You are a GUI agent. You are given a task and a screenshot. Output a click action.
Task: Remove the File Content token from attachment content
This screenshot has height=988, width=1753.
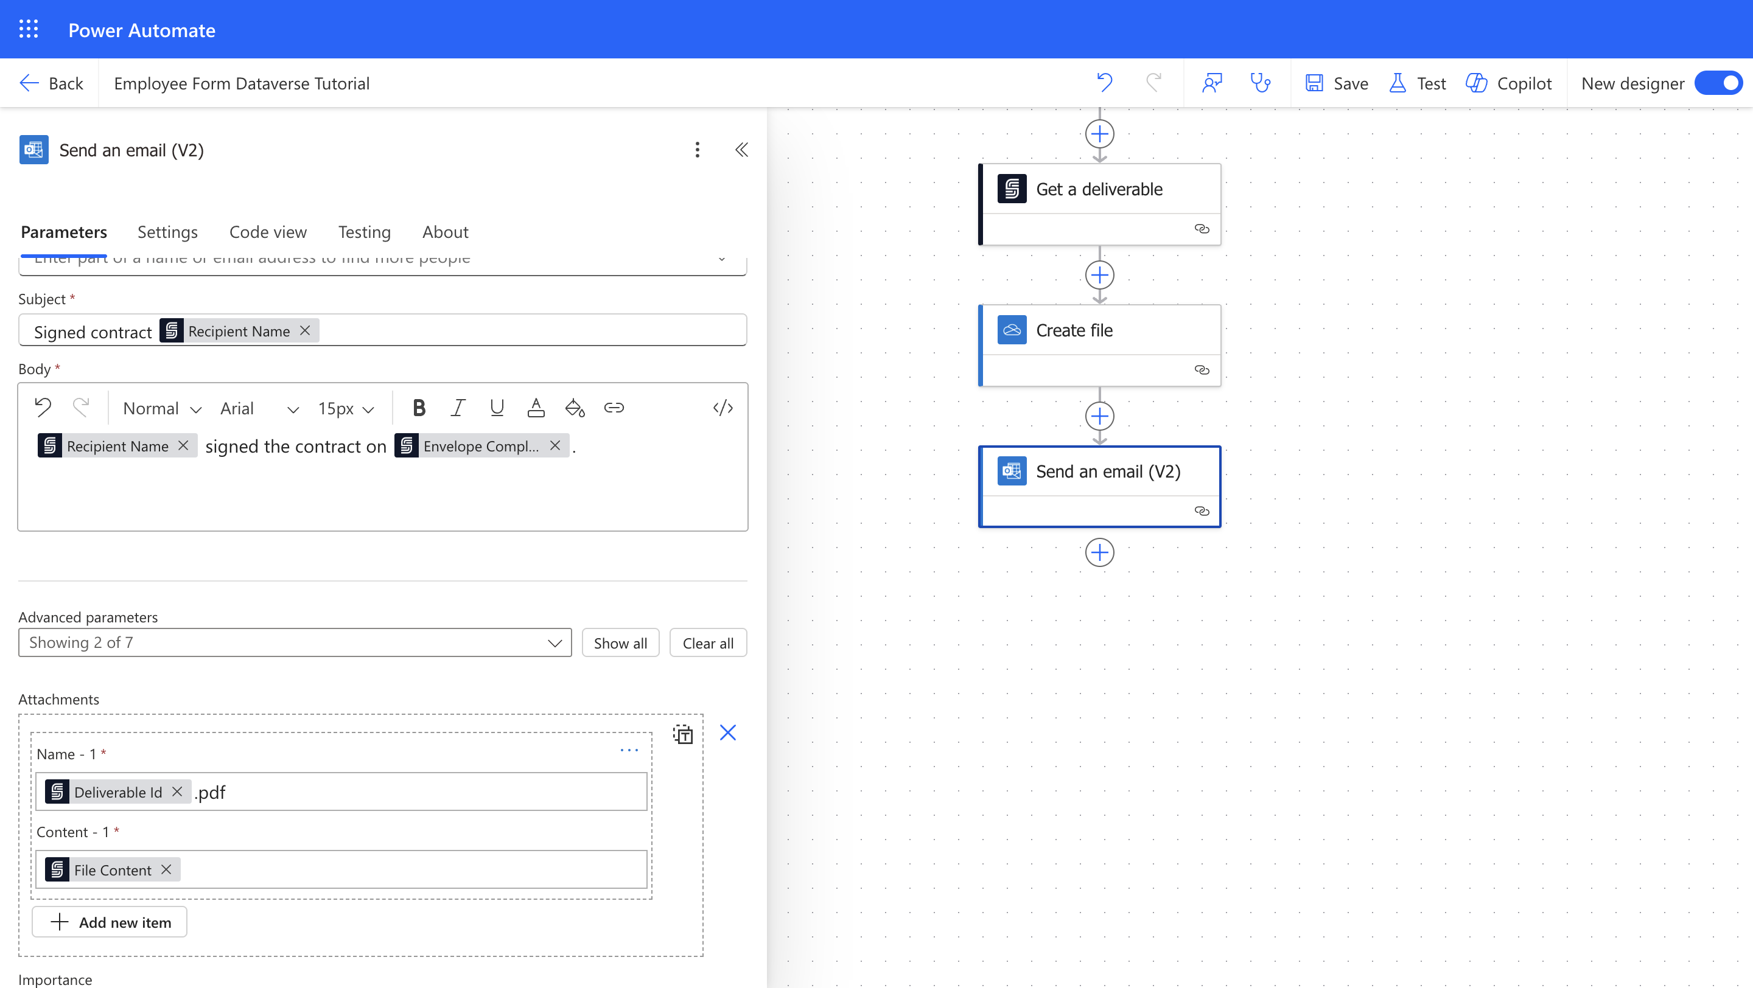[166, 870]
